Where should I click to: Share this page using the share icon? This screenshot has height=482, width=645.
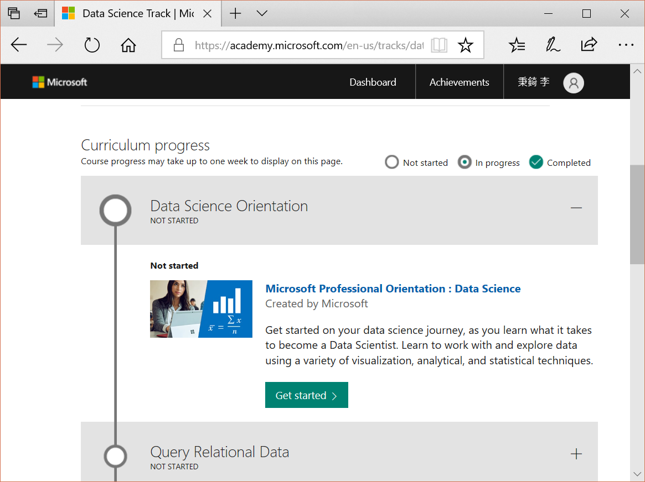[x=589, y=45]
